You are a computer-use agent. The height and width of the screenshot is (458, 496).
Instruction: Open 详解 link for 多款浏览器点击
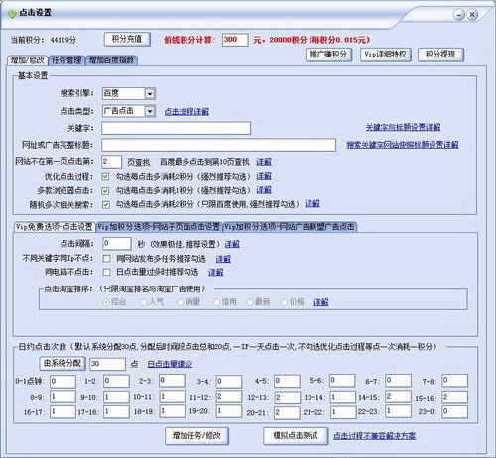click(x=264, y=190)
